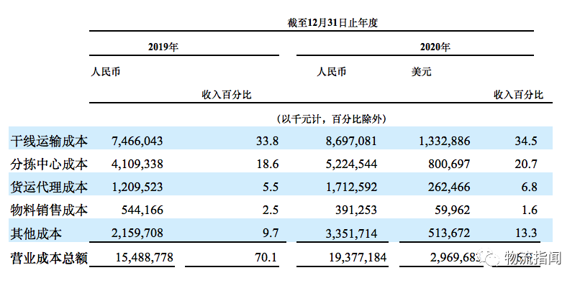Select the USD value 800,697
Image resolution: width=580 pixels, height=283 pixels.
coord(449,164)
